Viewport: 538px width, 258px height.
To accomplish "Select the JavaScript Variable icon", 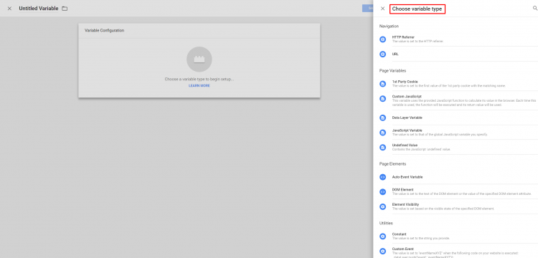I will pyautogui.click(x=382, y=133).
